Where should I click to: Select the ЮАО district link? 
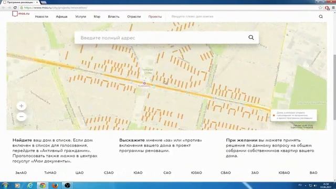pos(138,173)
